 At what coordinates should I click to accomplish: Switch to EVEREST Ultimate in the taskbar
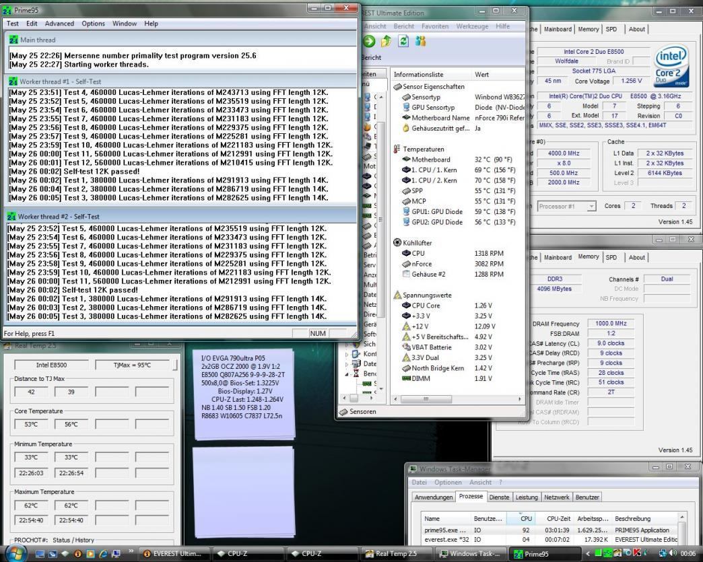(x=174, y=554)
